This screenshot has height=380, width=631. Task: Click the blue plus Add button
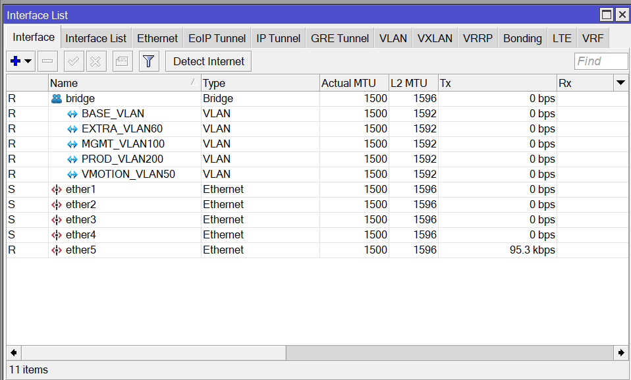point(15,61)
